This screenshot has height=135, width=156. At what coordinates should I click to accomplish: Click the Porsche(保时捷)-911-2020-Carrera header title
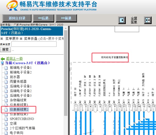coord(32,31)
